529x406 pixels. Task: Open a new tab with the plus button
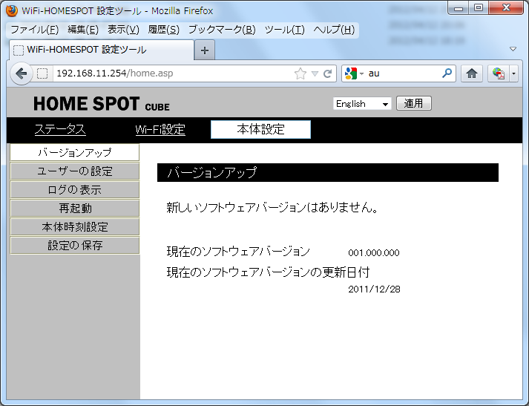point(205,50)
